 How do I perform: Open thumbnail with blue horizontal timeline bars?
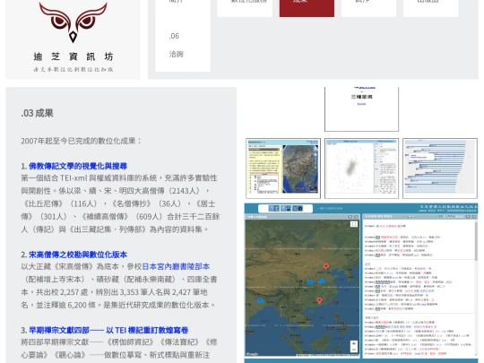coord(440,169)
